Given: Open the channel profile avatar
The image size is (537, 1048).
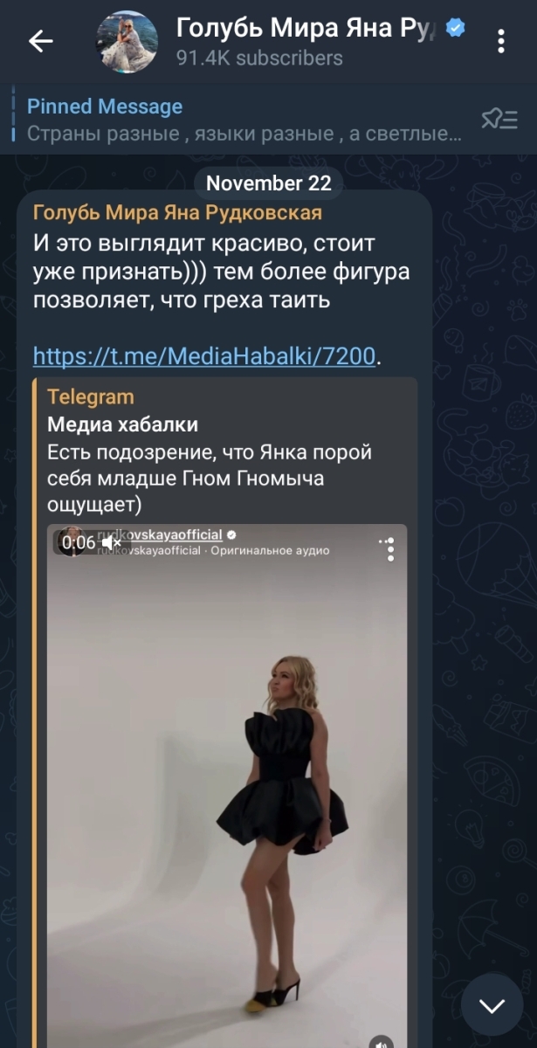Looking at the screenshot, I should point(127,42).
